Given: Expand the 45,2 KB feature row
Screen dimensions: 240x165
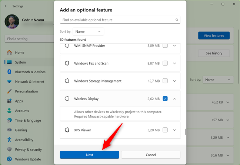Looking at the screenshot, I should point(228,102).
